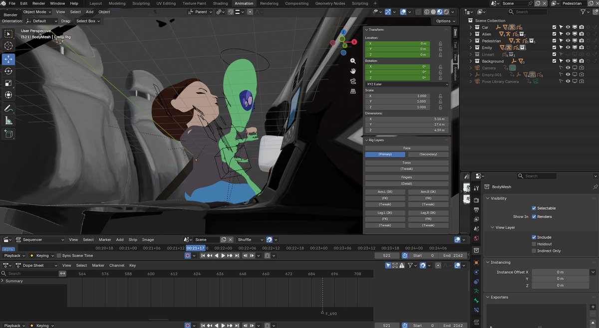Viewport: 599px width, 328px height.
Task: Toggle the Arm.L (IK) rig layer
Action: click(x=385, y=192)
